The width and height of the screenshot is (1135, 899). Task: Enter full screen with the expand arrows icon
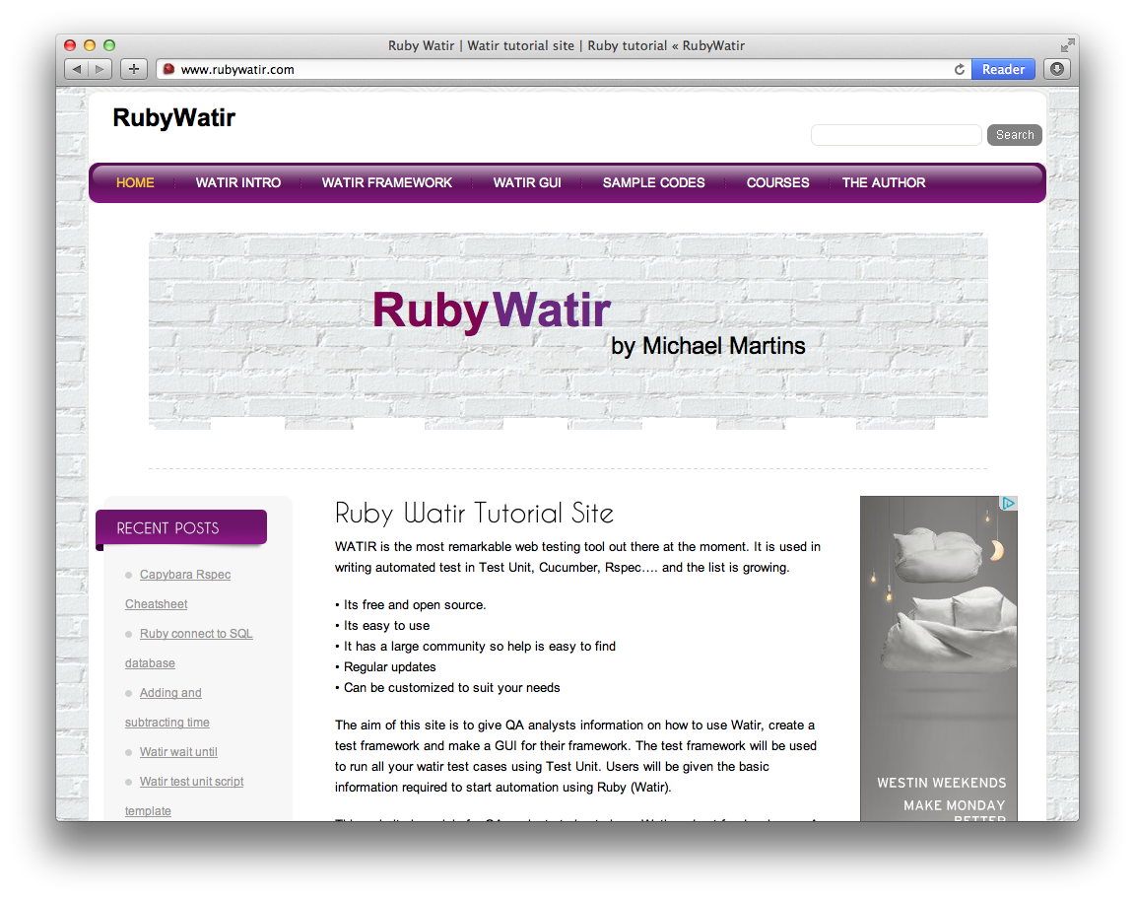point(1067,45)
